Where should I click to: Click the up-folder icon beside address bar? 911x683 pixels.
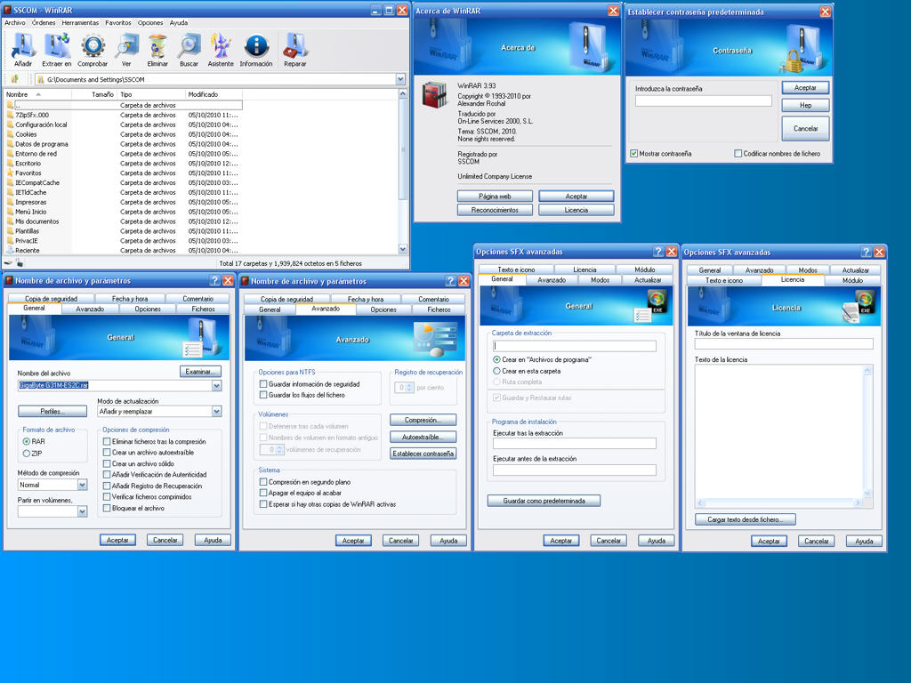tap(14, 79)
